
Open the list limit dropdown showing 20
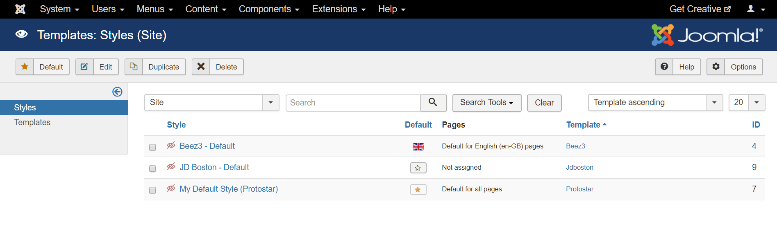point(747,103)
